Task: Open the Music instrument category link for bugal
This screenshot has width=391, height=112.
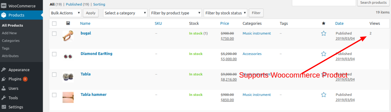Action: point(257,33)
